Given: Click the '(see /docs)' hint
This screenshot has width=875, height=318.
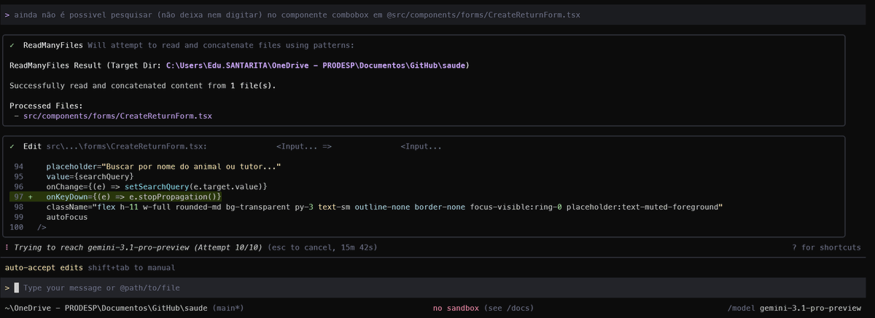Looking at the screenshot, I should 510,309.
